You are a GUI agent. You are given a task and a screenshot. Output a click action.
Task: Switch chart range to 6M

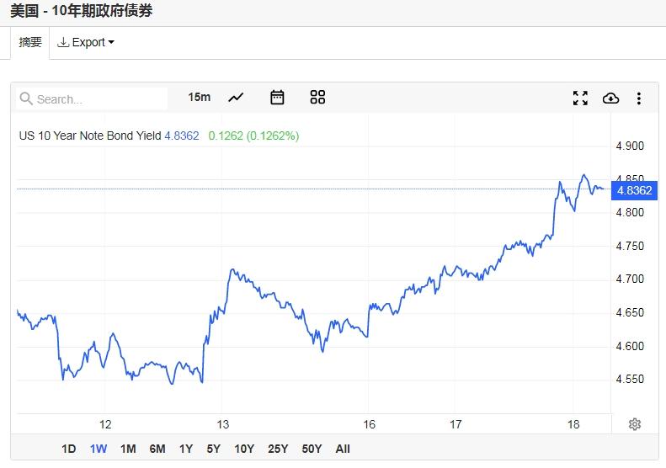(157, 449)
